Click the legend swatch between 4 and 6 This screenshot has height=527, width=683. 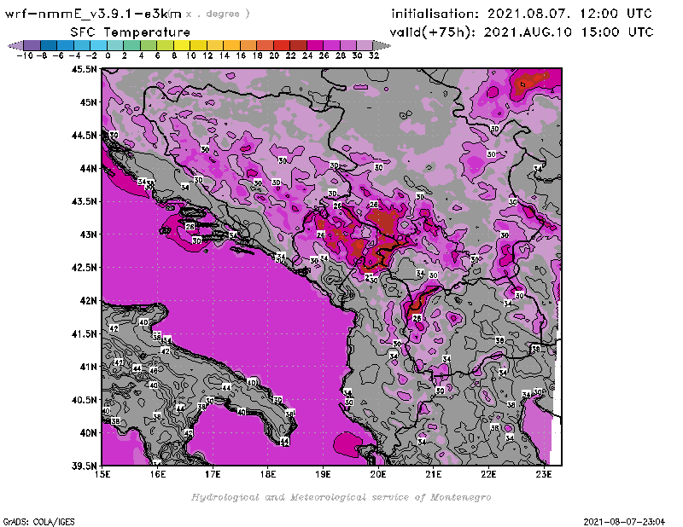click(x=149, y=45)
